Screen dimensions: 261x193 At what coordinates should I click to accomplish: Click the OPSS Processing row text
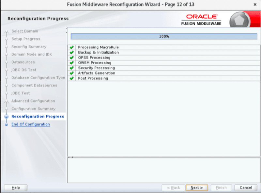click(x=94, y=58)
